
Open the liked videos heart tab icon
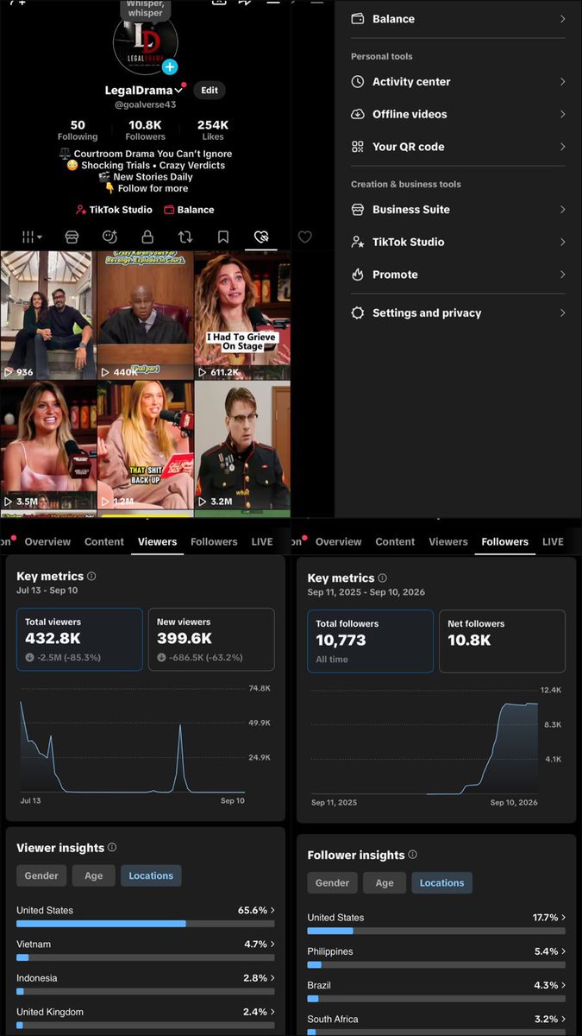click(x=261, y=237)
